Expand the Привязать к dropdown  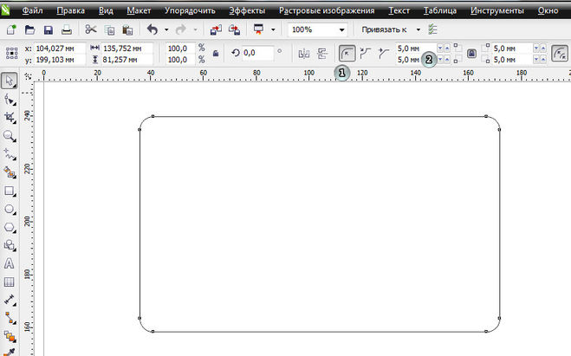[417, 29]
